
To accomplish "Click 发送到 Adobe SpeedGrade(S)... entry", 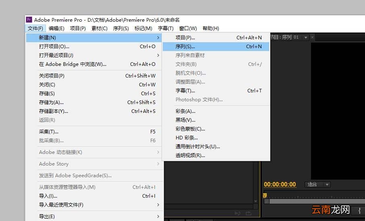I will point(93,175).
